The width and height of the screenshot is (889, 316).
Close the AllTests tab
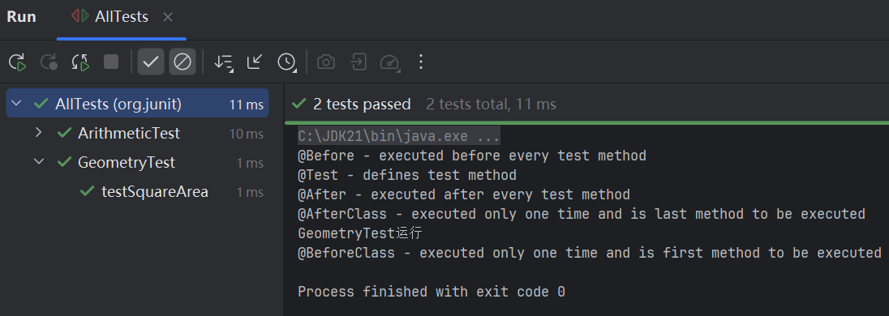tap(168, 18)
